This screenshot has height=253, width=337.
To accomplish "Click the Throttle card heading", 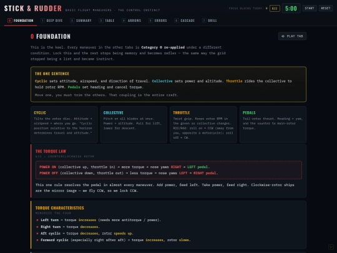I will (182, 112).
